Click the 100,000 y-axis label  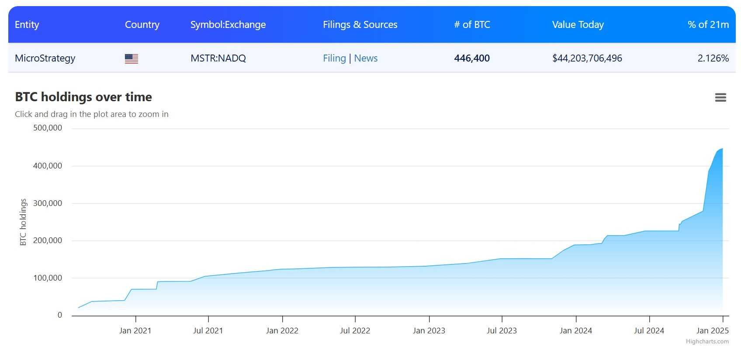[x=48, y=278]
